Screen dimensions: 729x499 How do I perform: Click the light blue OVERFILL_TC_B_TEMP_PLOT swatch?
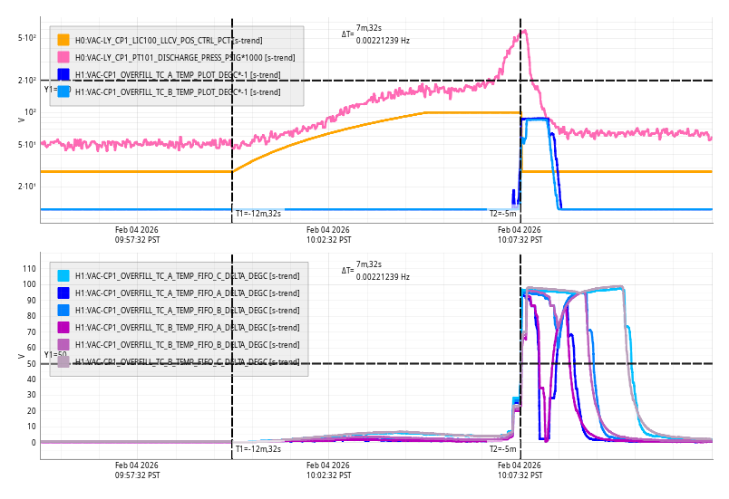click(x=63, y=91)
